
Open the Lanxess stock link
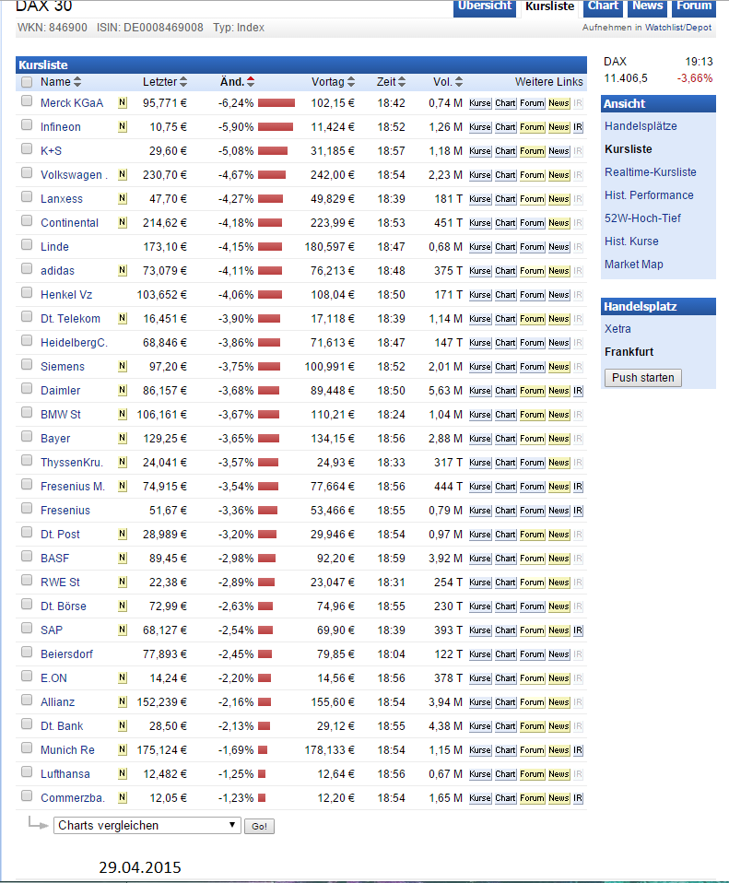click(62, 199)
